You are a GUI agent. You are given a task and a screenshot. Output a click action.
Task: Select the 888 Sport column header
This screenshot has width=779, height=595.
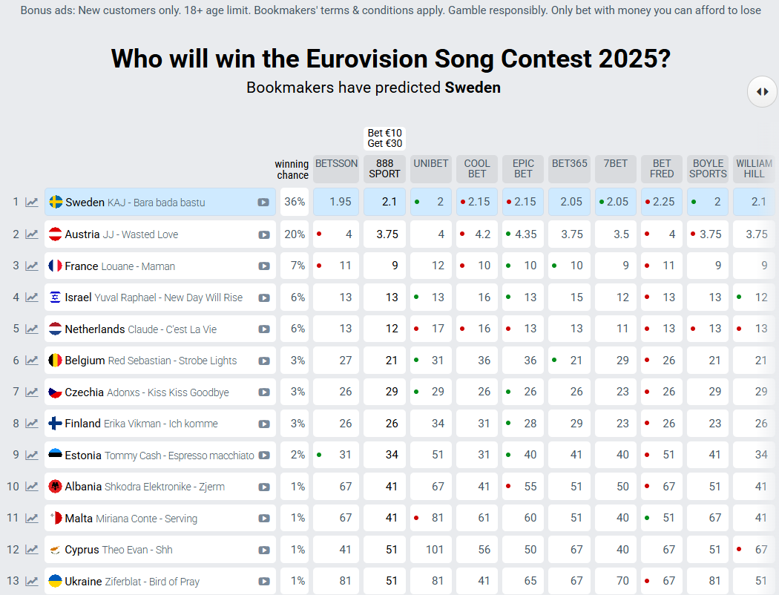click(384, 168)
